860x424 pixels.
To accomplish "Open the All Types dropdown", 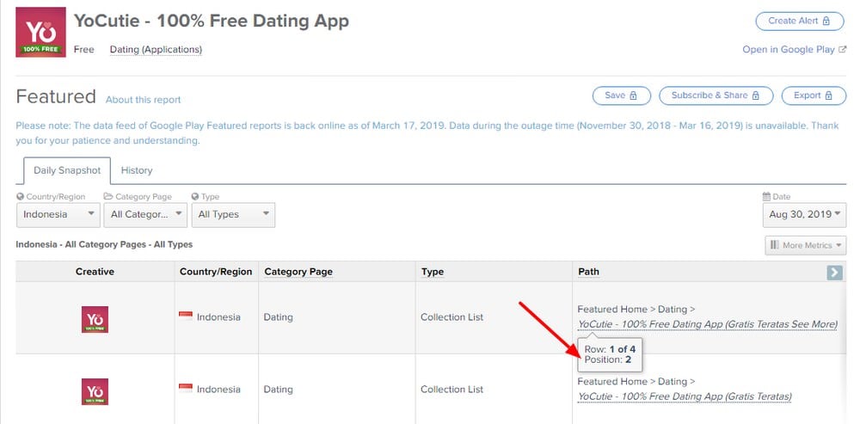I will click(x=233, y=214).
